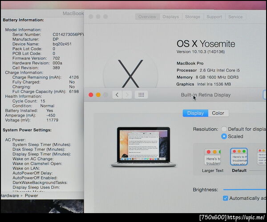Click the MacBook Pro model name
This screenshot has width=267, height=222.
coord(190,64)
